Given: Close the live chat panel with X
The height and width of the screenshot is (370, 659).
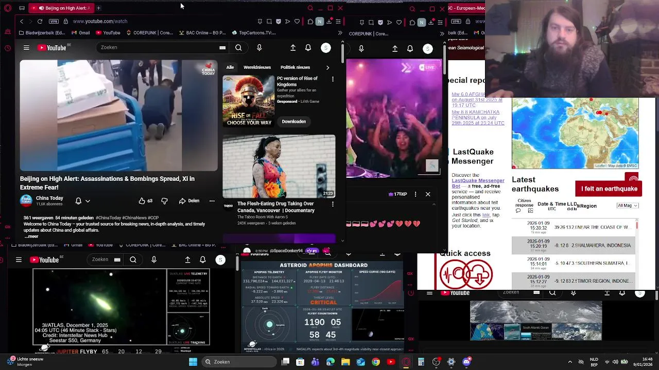Looking at the screenshot, I should [428, 194].
